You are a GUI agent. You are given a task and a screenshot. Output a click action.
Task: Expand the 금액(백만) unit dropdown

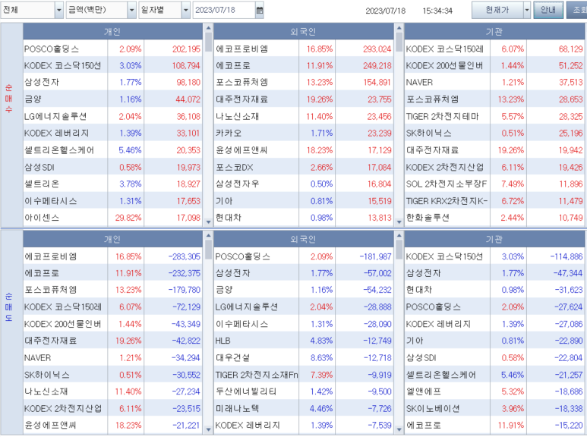(x=131, y=10)
